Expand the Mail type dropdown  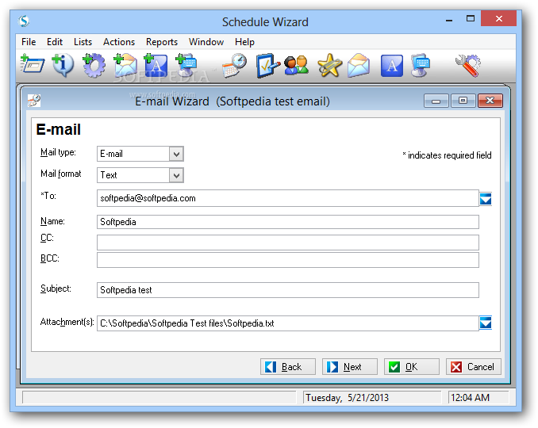click(176, 154)
